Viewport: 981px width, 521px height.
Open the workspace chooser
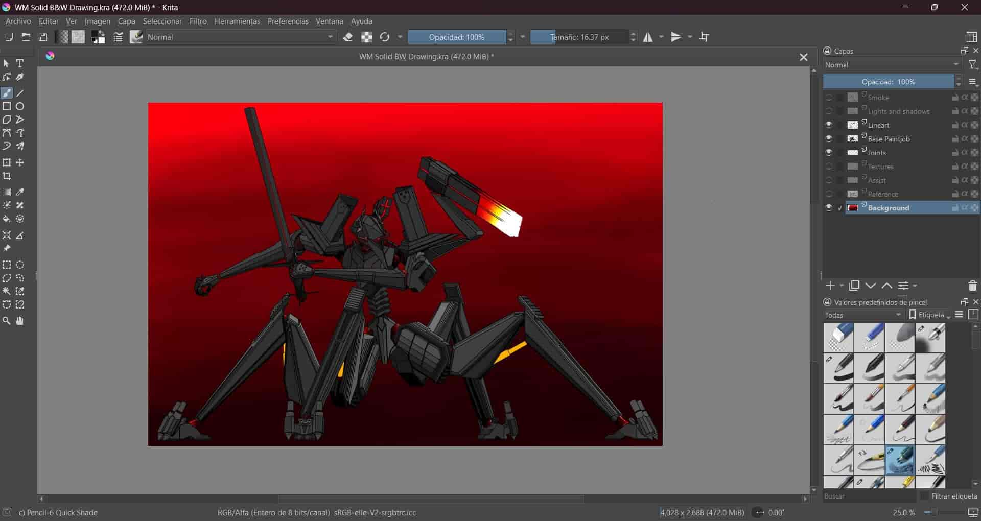(972, 37)
